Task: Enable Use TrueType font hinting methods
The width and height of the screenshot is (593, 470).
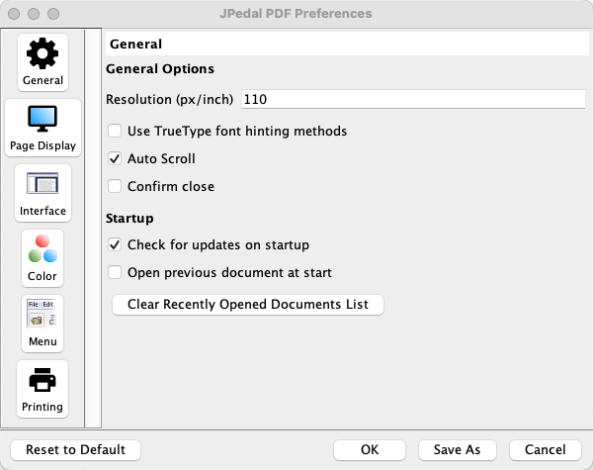Action: tap(116, 131)
